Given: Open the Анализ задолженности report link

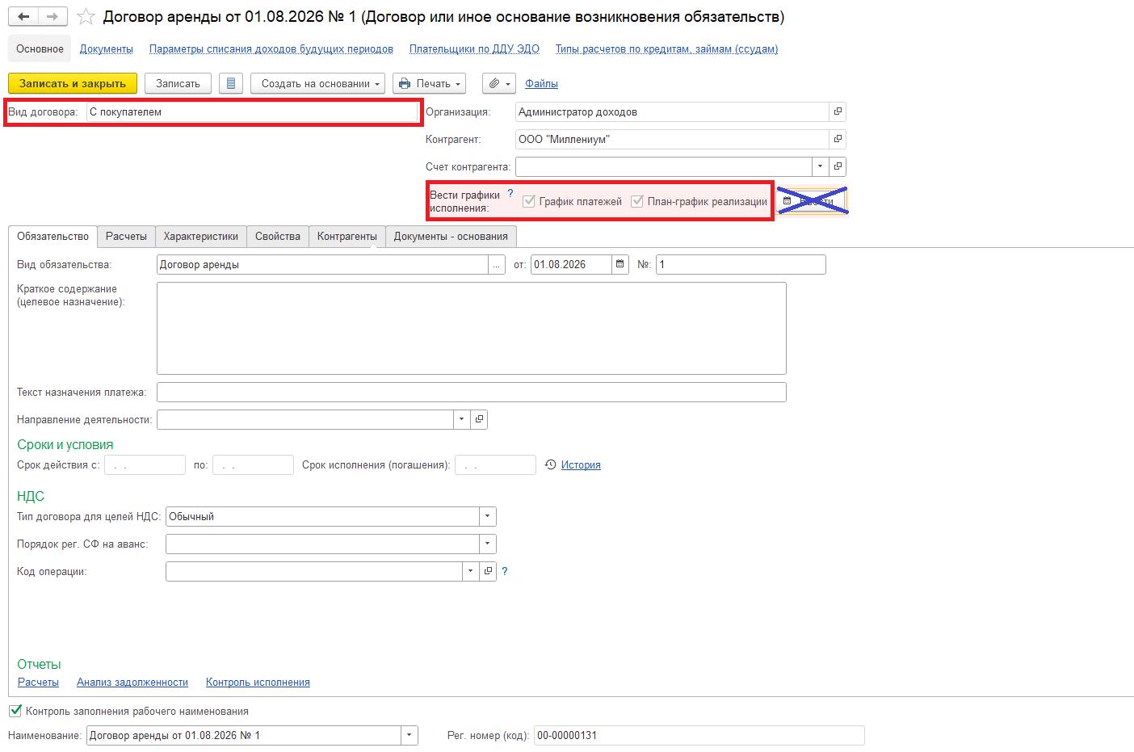Looking at the screenshot, I should 132,682.
